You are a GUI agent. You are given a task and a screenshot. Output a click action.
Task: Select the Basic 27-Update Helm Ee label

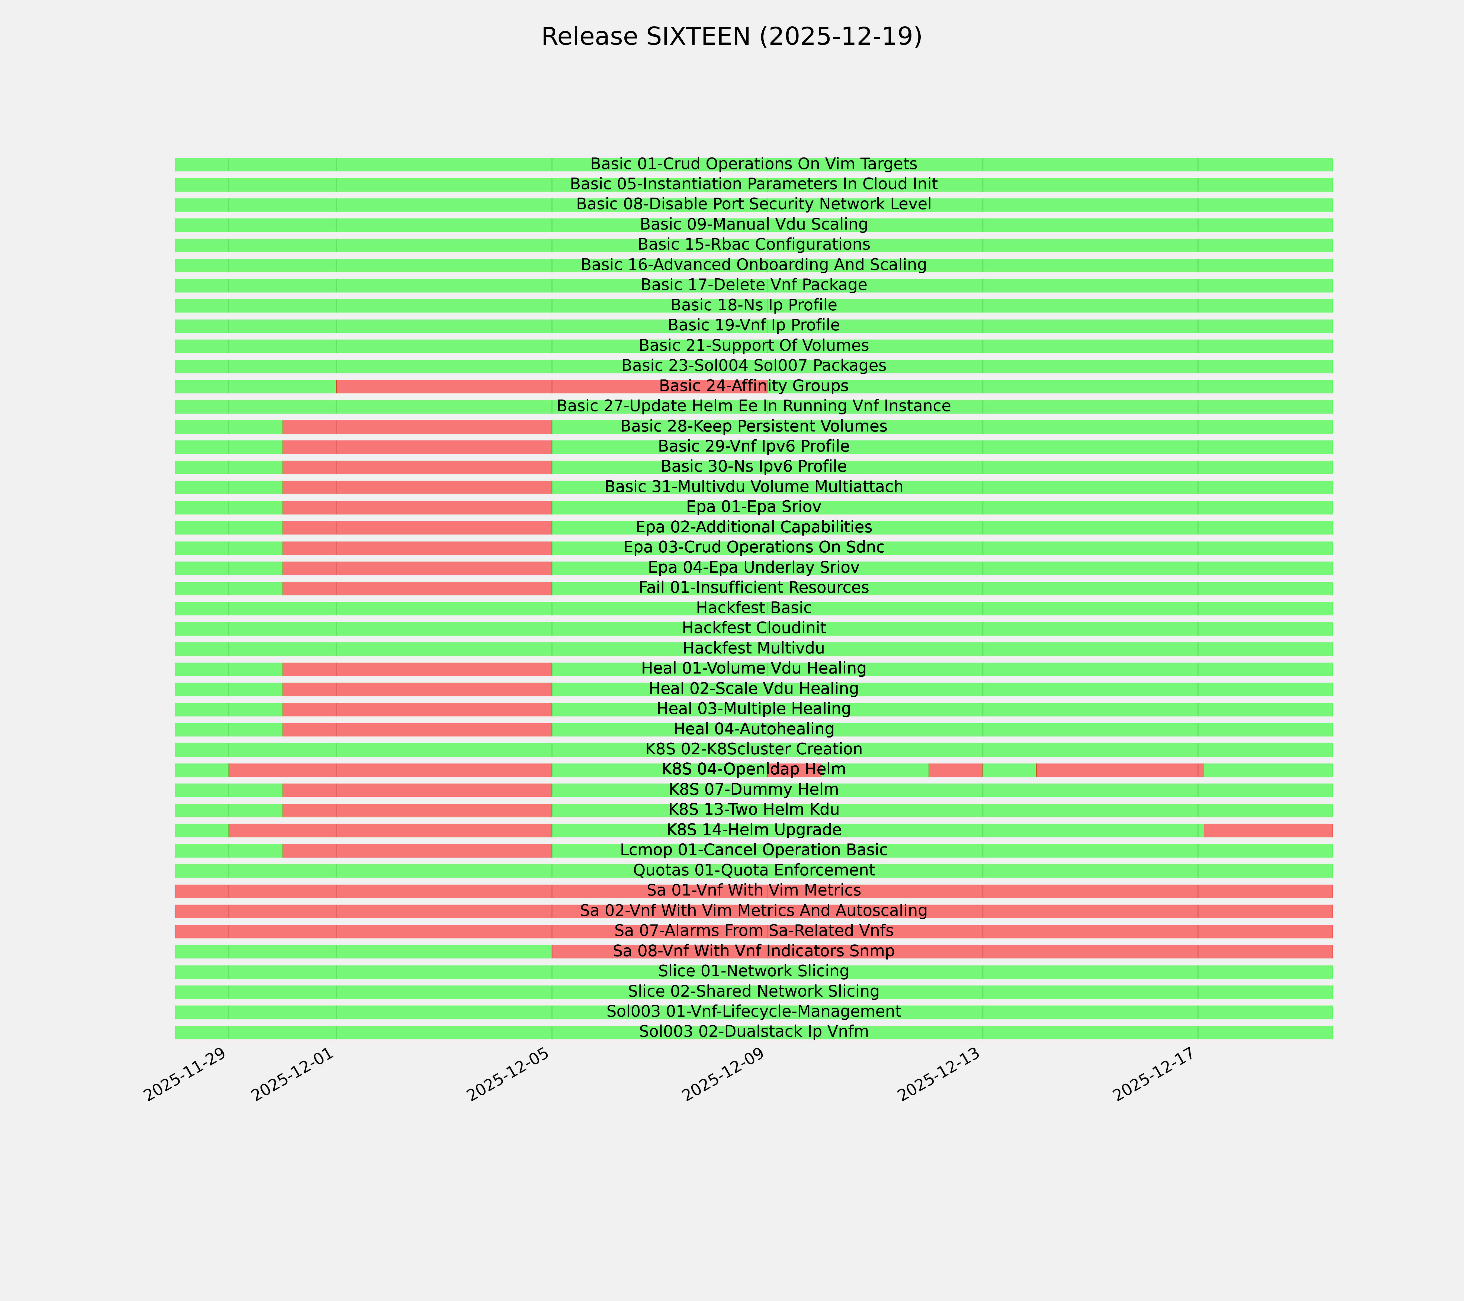coord(753,406)
